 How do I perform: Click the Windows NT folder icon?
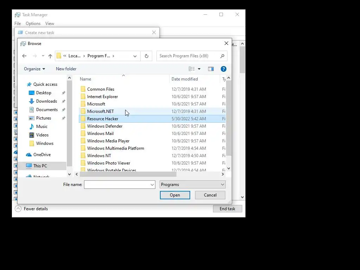pos(83,156)
